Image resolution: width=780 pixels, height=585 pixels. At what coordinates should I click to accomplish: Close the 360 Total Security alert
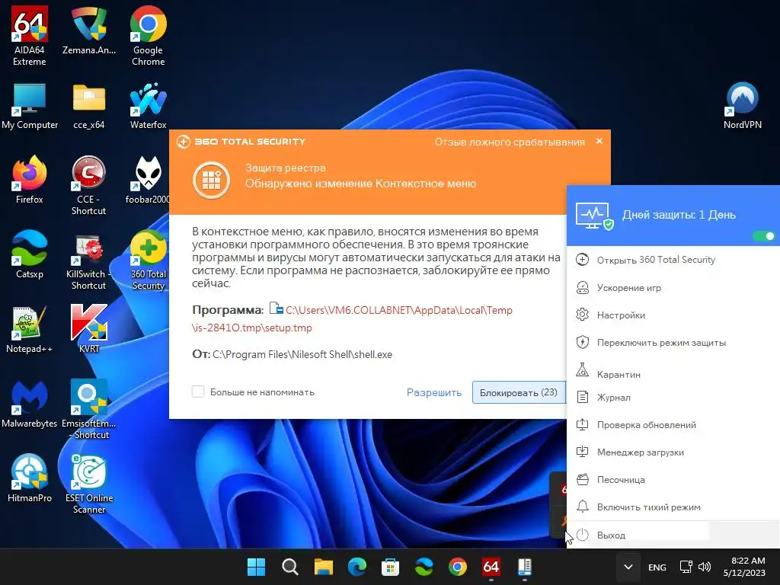click(599, 141)
